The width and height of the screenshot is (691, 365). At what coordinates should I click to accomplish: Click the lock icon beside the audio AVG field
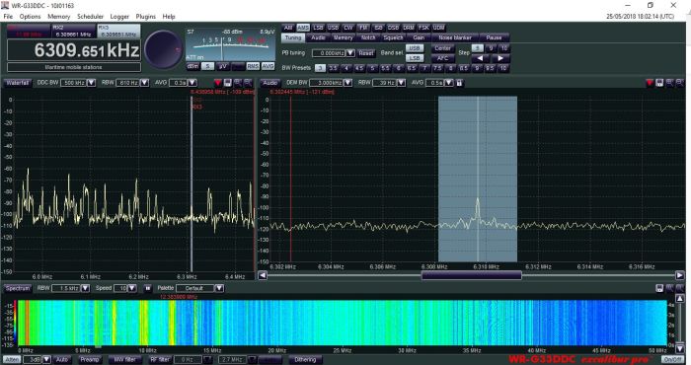(459, 82)
